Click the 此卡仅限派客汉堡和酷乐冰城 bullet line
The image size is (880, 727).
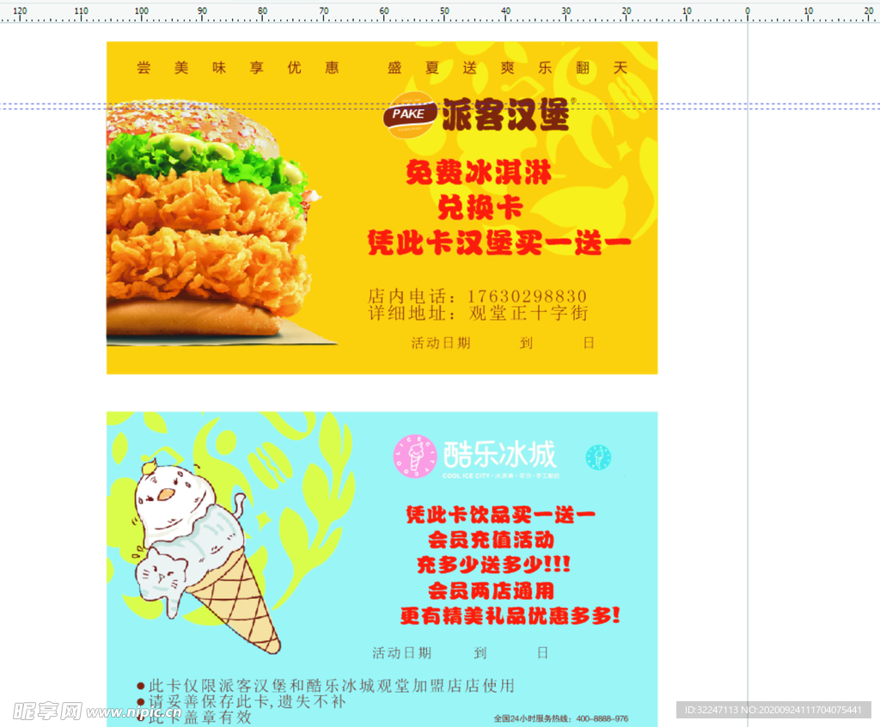(x=326, y=686)
